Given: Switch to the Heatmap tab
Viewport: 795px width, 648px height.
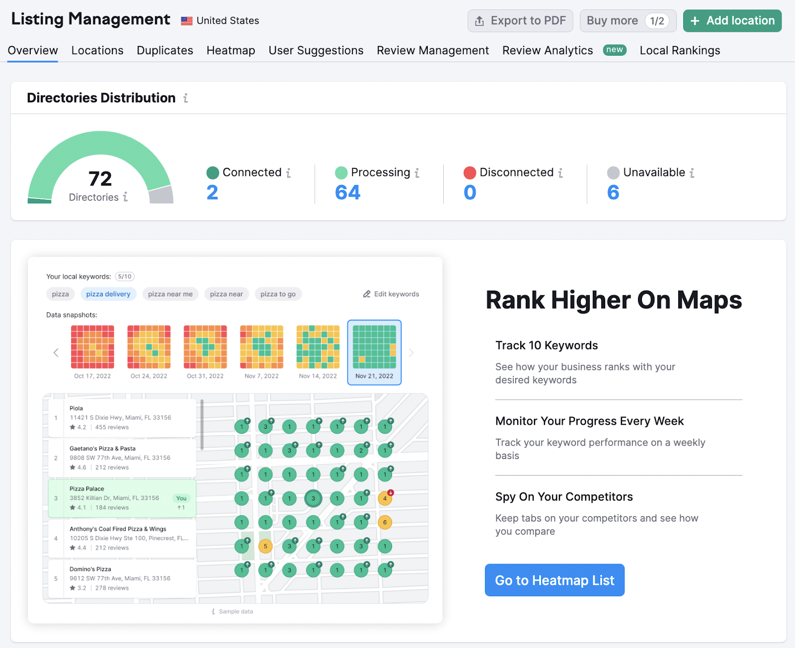Looking at the screenshot, I should [231, 50].
